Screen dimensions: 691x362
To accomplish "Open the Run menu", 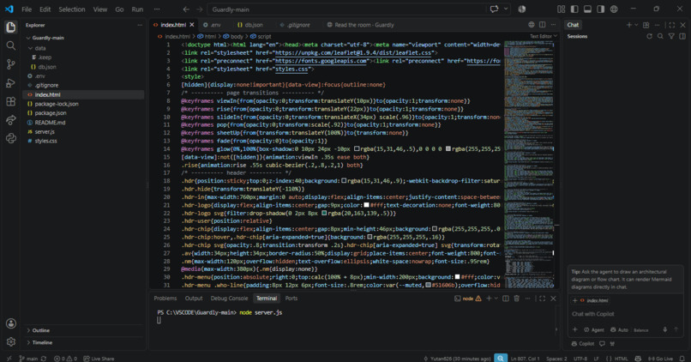I will [137, 9].
